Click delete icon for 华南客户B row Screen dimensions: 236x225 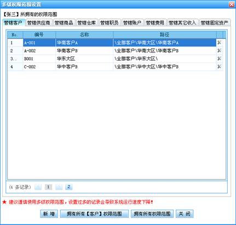219,50
